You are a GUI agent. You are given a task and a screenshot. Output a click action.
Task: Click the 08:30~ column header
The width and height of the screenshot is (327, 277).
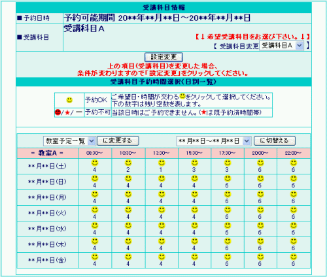tap(95, 153)
